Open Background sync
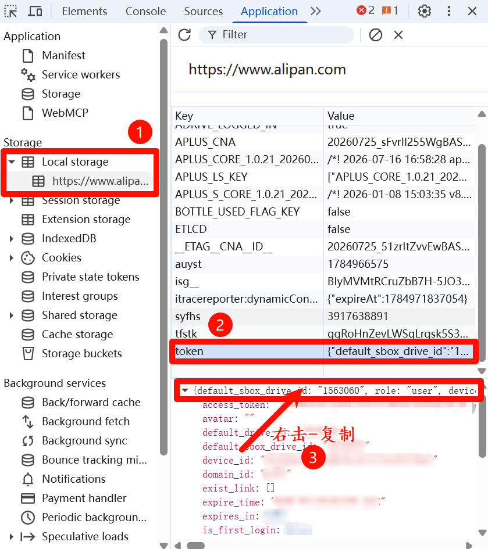Screen dimensions: 488x549 tap(84, 440)
